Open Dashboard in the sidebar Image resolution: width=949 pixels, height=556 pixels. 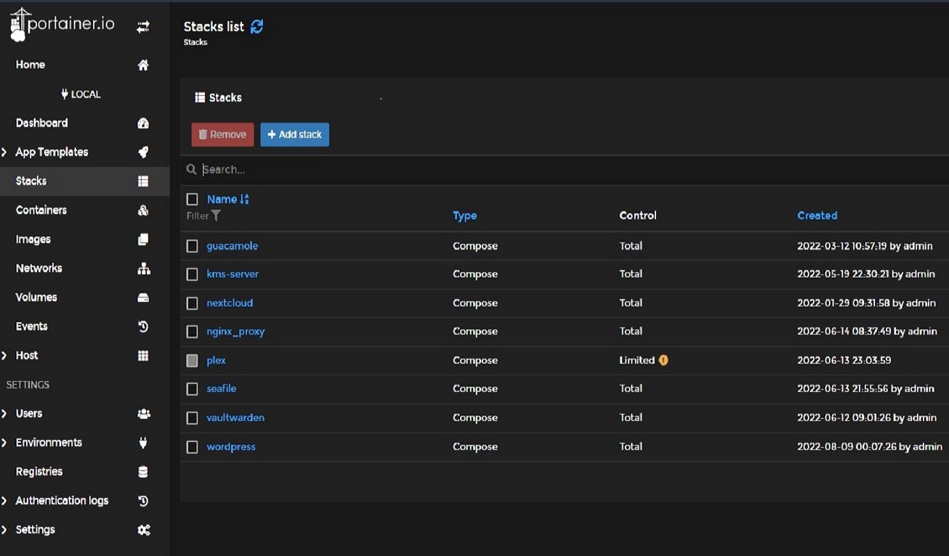(41, 123)
